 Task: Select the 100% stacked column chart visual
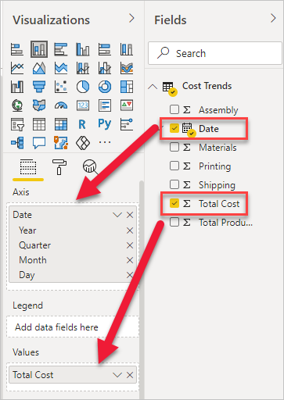[127, 49]
